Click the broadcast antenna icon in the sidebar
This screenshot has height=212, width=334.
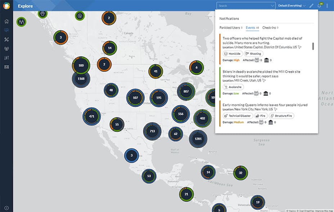coord(6,49)
